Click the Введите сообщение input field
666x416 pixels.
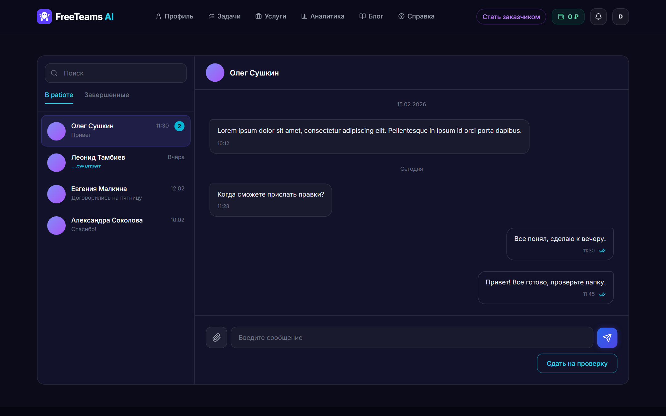[412, 337]
